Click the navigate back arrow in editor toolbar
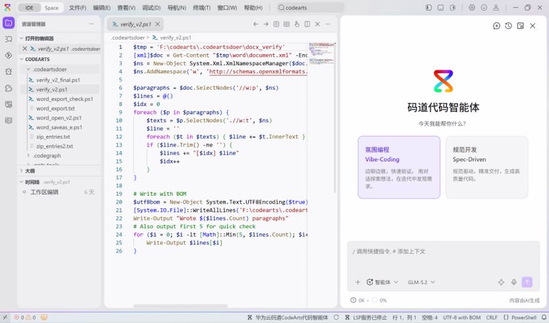Image resolution: width=549 pixels, height=323 pixels. point(255,24)
